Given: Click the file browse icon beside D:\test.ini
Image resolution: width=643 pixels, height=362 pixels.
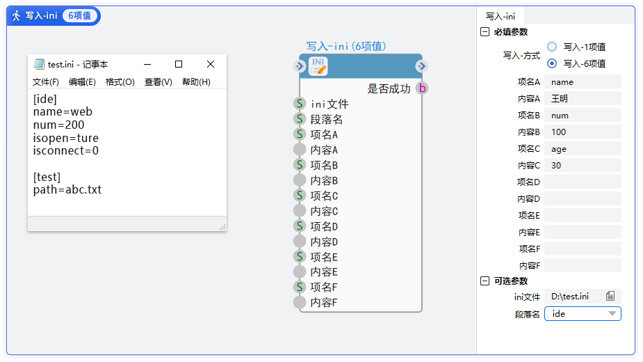Looking at the screenshot, I should click(610, 296).
